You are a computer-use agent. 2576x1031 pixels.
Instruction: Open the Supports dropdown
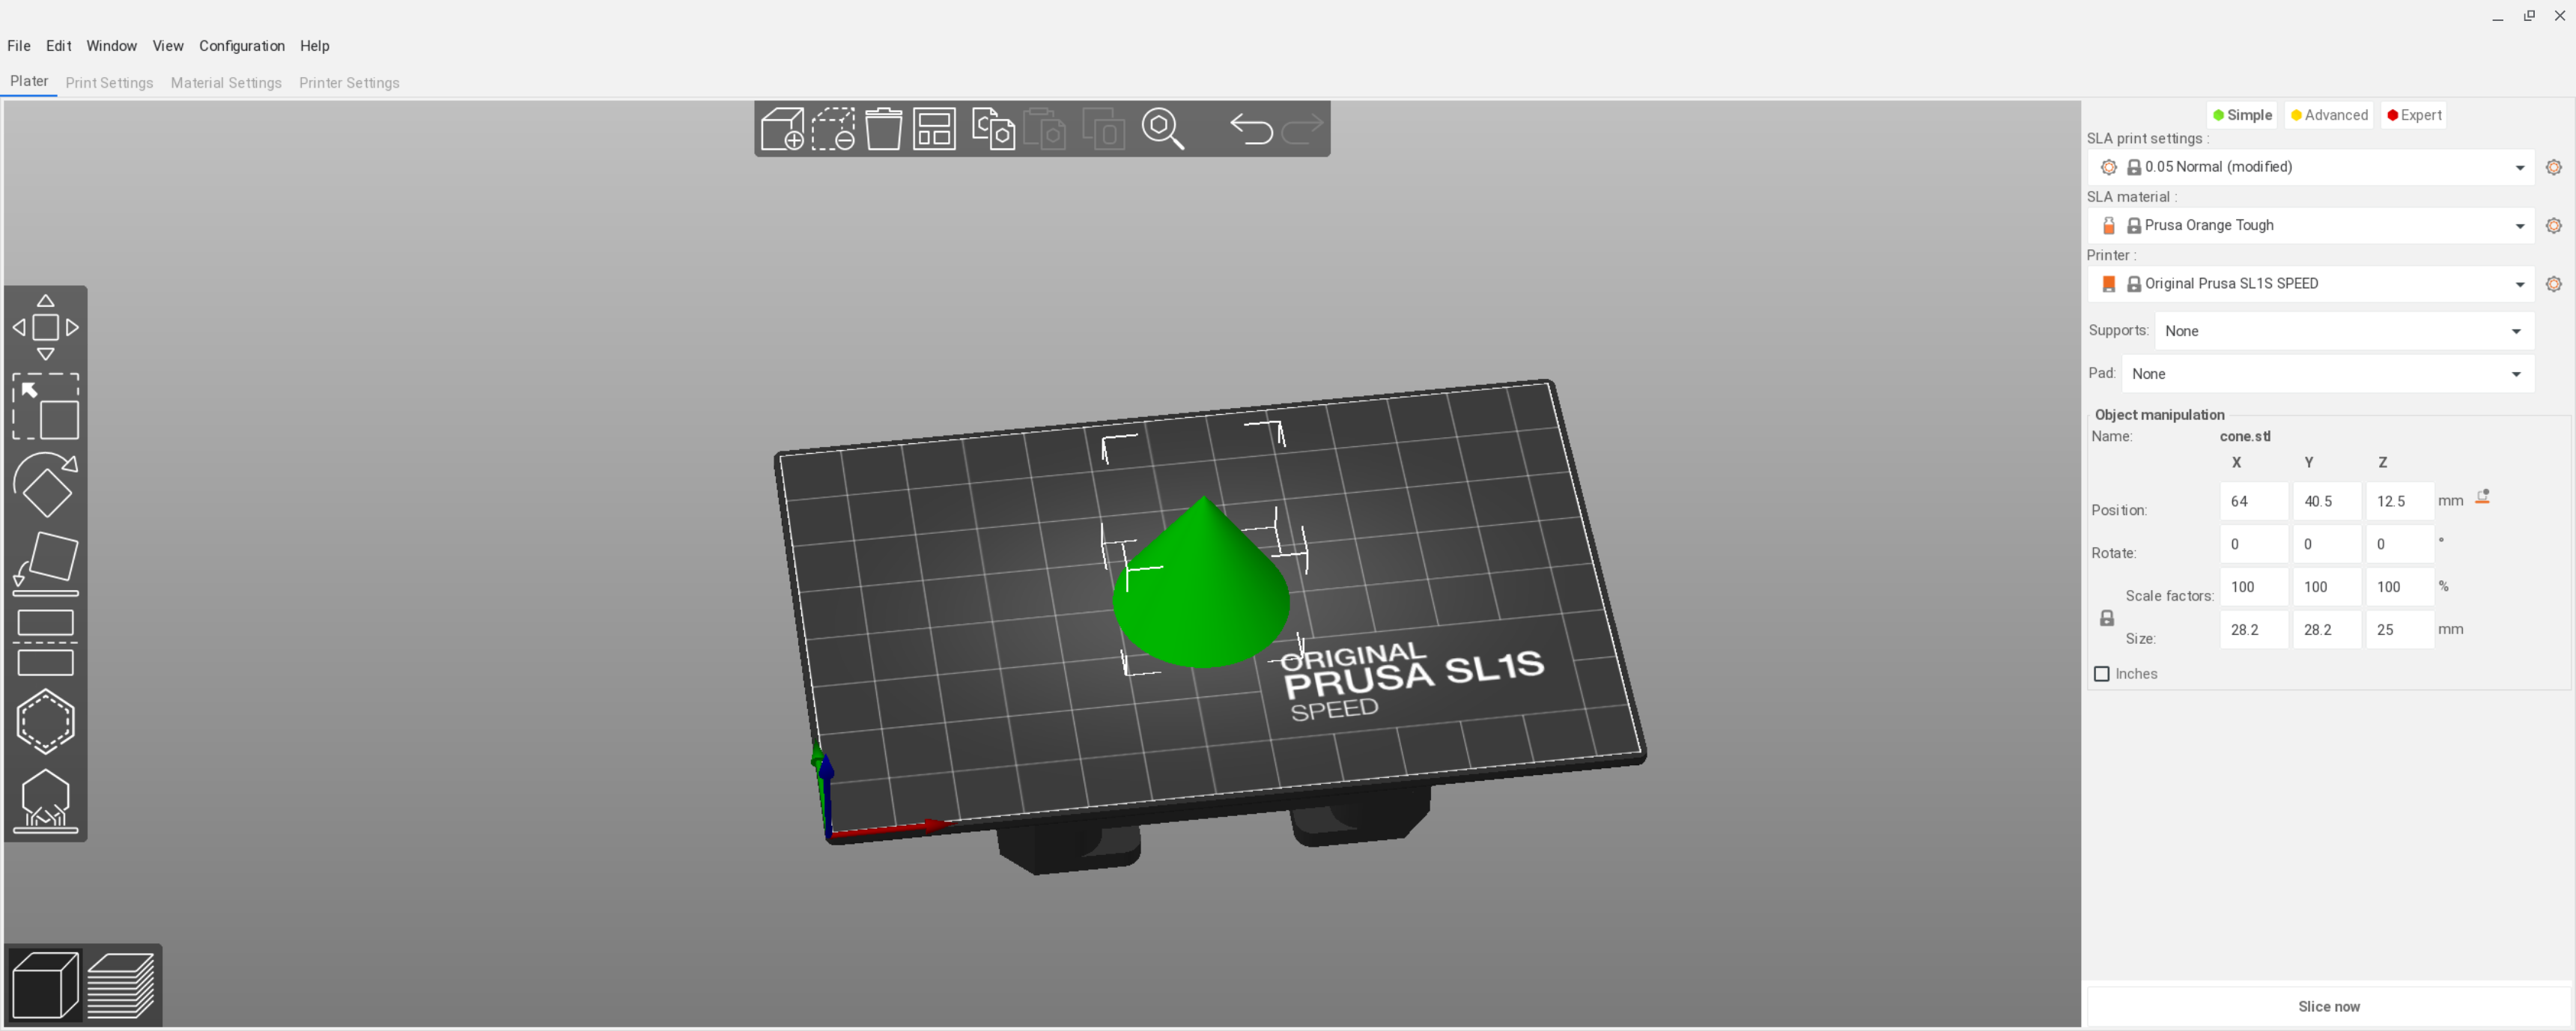[2344, 331]
